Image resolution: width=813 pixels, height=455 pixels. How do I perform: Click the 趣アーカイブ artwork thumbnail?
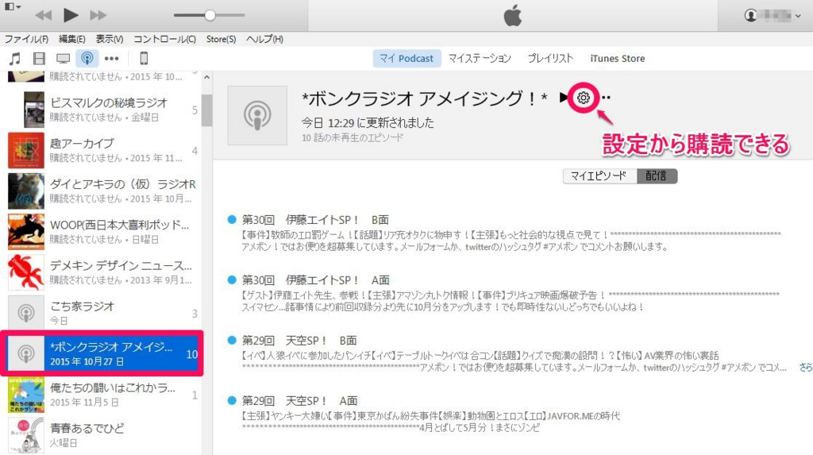click(26, 150)
